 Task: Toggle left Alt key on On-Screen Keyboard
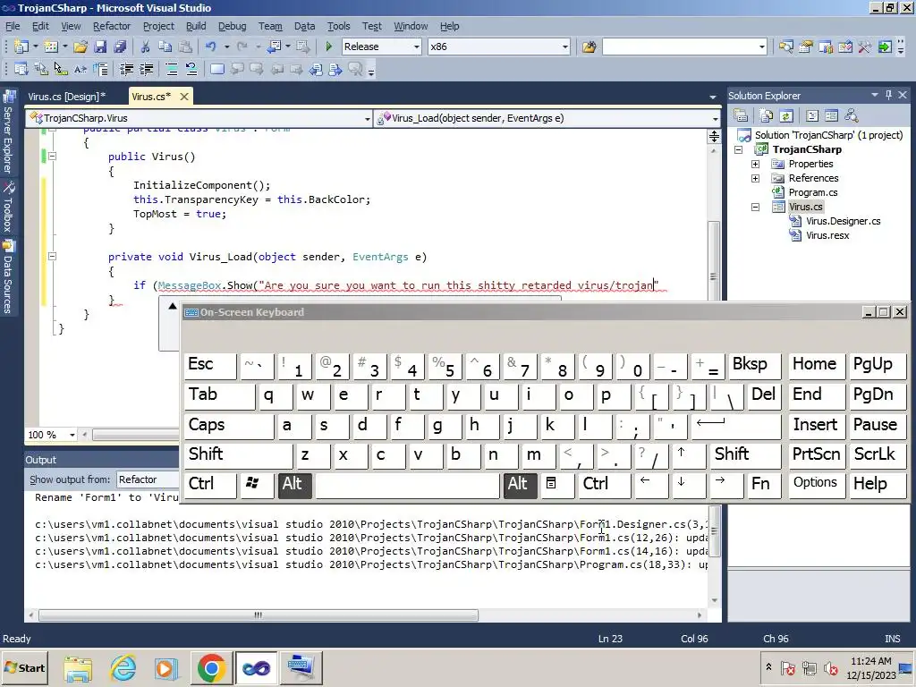pyautogui.click(x=297, y=485)
